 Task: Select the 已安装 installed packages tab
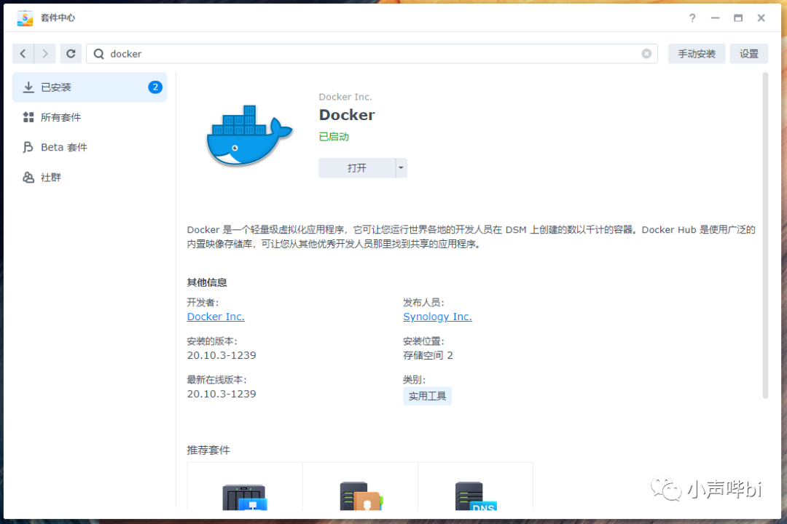click(x=90, y=87)
